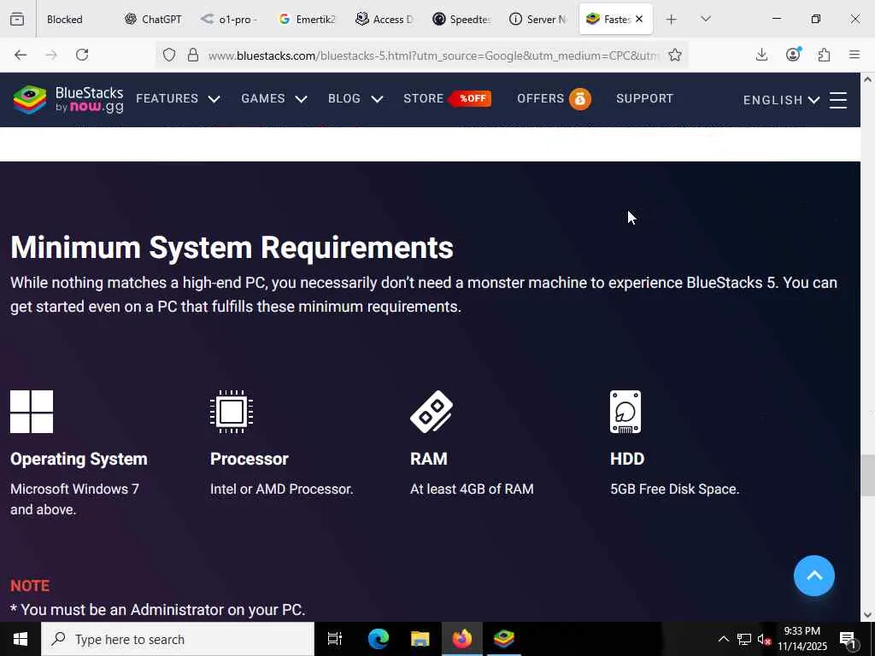Switch to the Server N tab
Viewport: 875px width, 656px height.
(538, 20)
